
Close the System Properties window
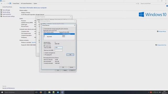pyautogui.click(x=71, y=17)
